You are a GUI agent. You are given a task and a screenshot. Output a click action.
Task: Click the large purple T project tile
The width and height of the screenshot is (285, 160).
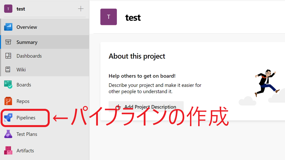109,17
